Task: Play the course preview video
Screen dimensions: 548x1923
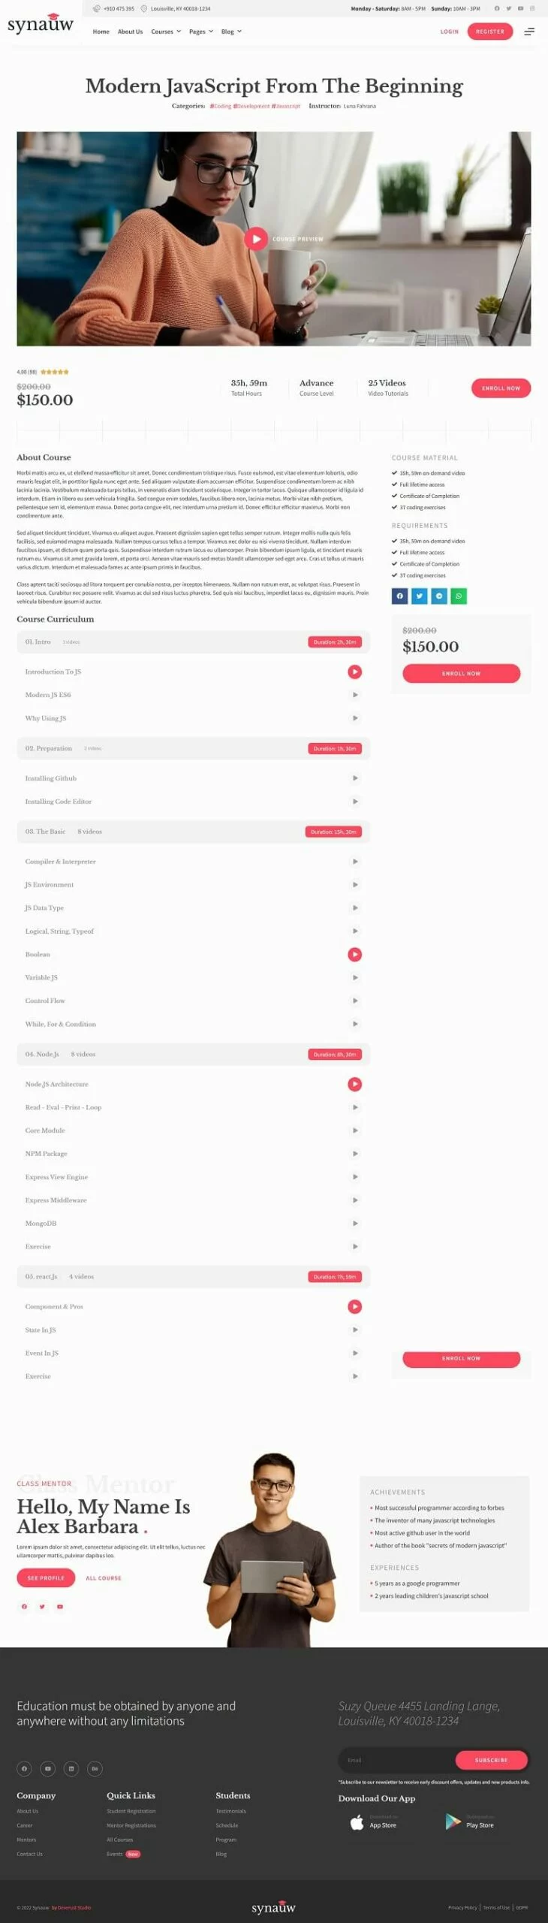Action: click(x=256, y=239)
